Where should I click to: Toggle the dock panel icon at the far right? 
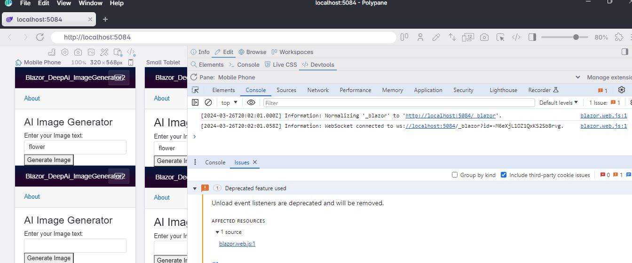625,52
